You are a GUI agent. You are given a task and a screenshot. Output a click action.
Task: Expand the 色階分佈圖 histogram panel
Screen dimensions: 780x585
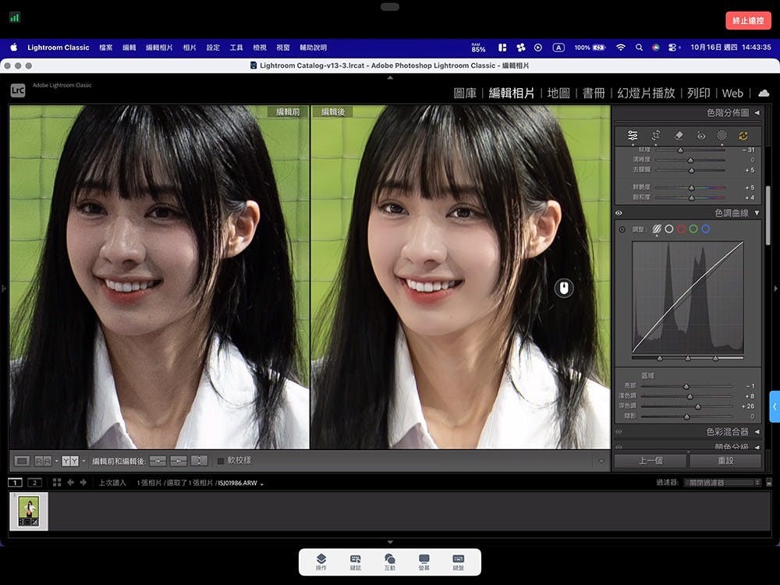tap(756, 113)
